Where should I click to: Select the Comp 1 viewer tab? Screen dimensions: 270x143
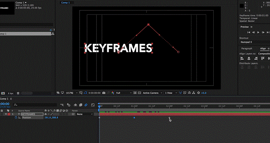(x=65, y=3)
